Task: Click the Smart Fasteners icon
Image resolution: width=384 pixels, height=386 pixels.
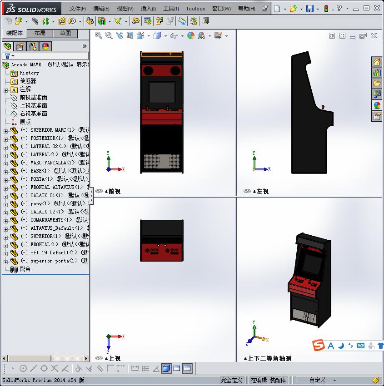Action: [62, 21]
